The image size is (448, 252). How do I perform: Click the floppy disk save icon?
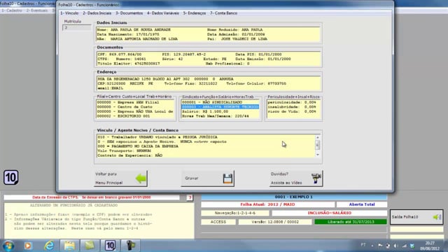point(227,178)
